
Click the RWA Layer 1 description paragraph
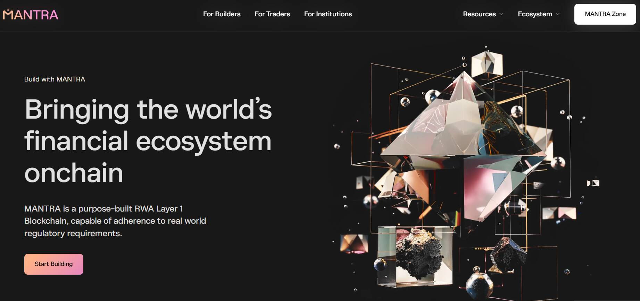click(115, 221)
